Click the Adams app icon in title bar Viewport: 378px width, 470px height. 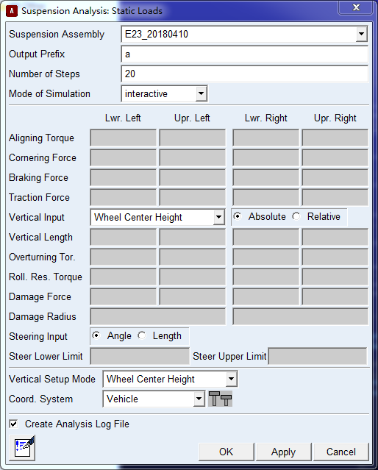point(12,11)
